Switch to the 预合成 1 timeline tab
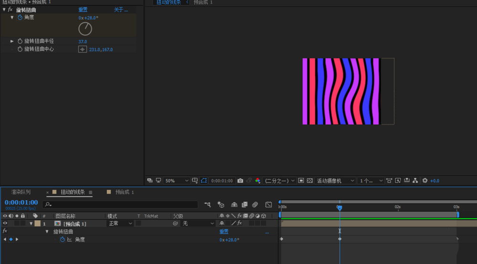 (124, 192)
